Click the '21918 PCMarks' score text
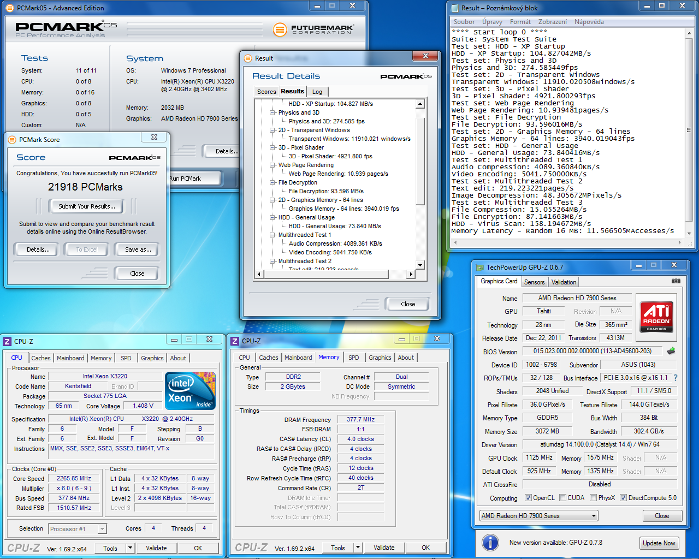This screenshot has width=699, height=559. point(85,187)
